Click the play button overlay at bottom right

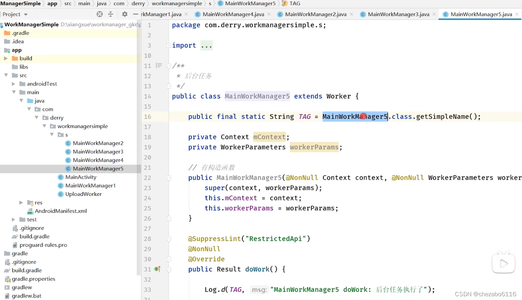(x=504, y=263)
